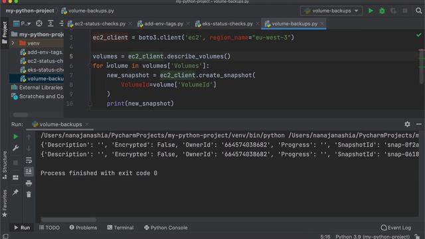Open the Event Log
The height and width of the screenshot is (239, 425).
coord(396,228)
